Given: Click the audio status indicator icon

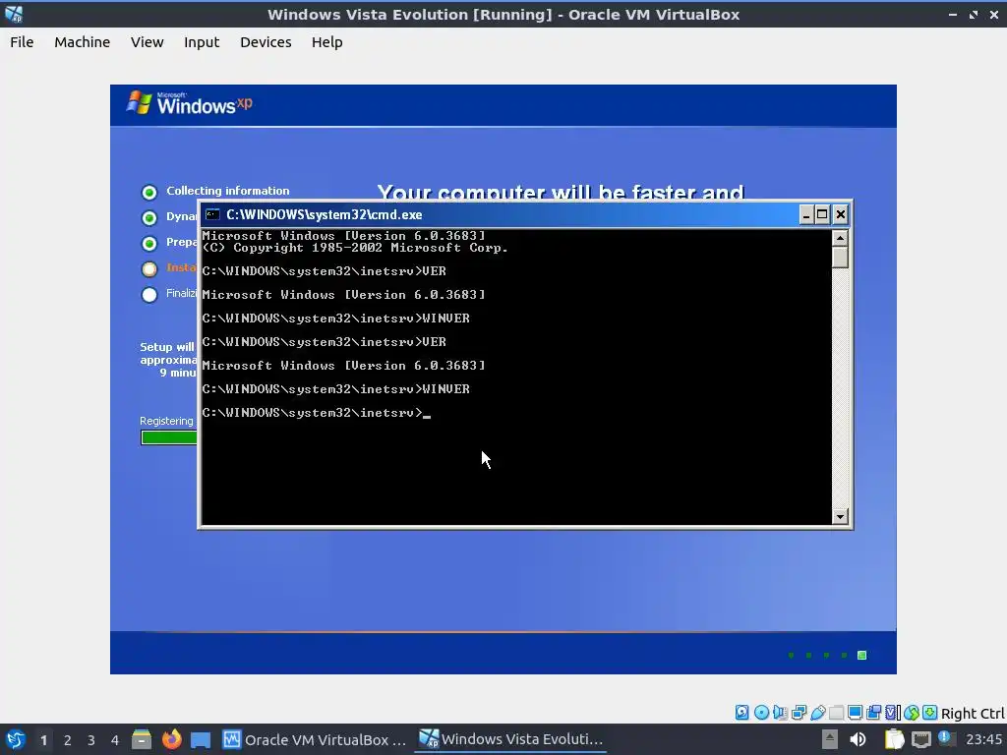Looking at the screenshot, I should point(780,713).
